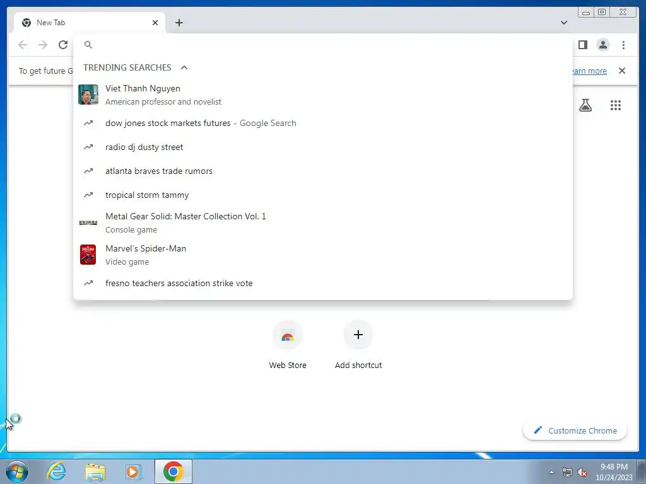Viewport: 646px width, 484px height.
Task: Open the Web Store shortcut
Action: tap(288, 345)
